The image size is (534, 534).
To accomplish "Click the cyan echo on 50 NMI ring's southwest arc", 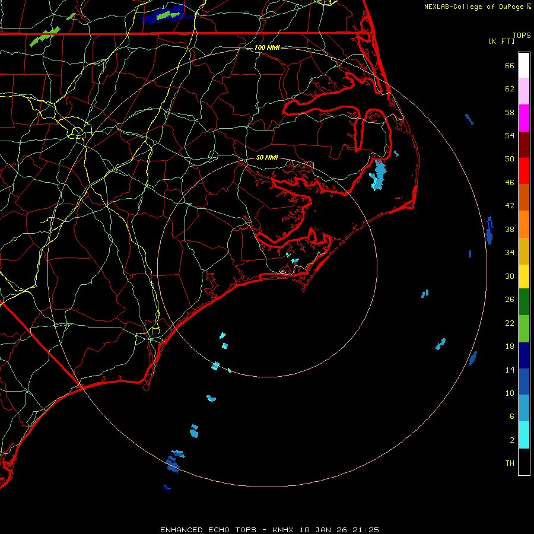I will coord(215,365).
